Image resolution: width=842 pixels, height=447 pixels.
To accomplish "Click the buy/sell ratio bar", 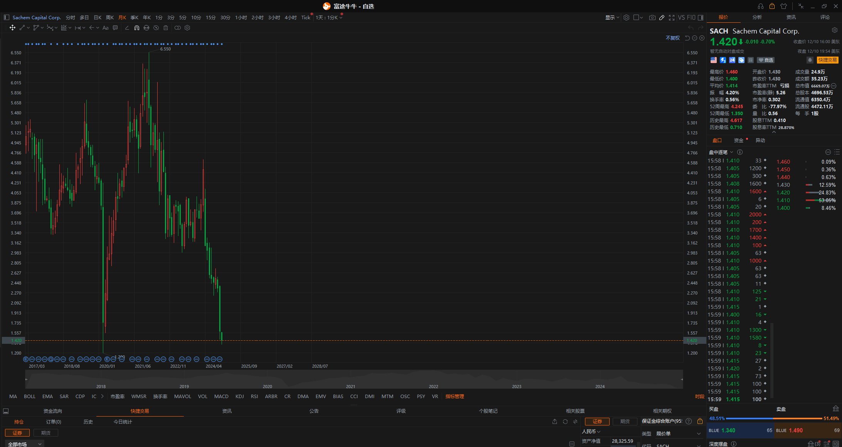I will coord(774,418).
